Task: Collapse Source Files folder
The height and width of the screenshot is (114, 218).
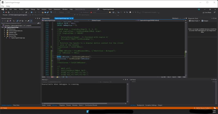Action: [4, 36]
